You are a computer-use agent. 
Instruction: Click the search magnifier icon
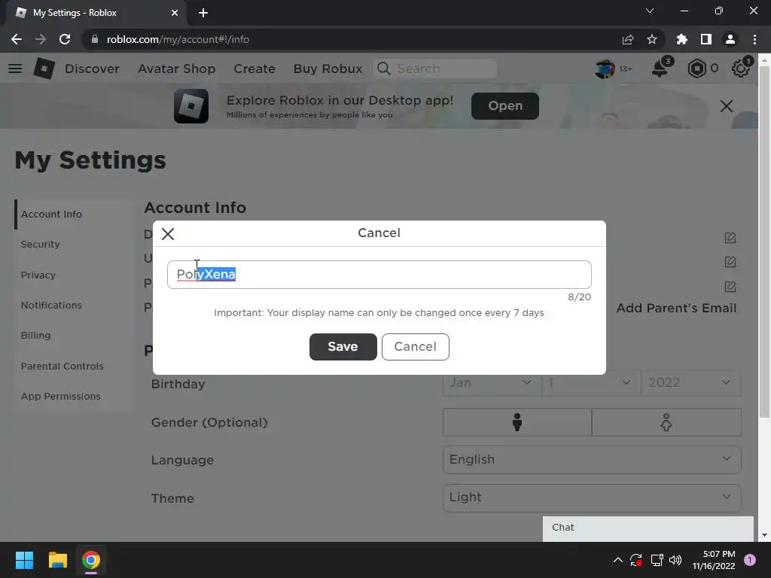click(384, 68)
